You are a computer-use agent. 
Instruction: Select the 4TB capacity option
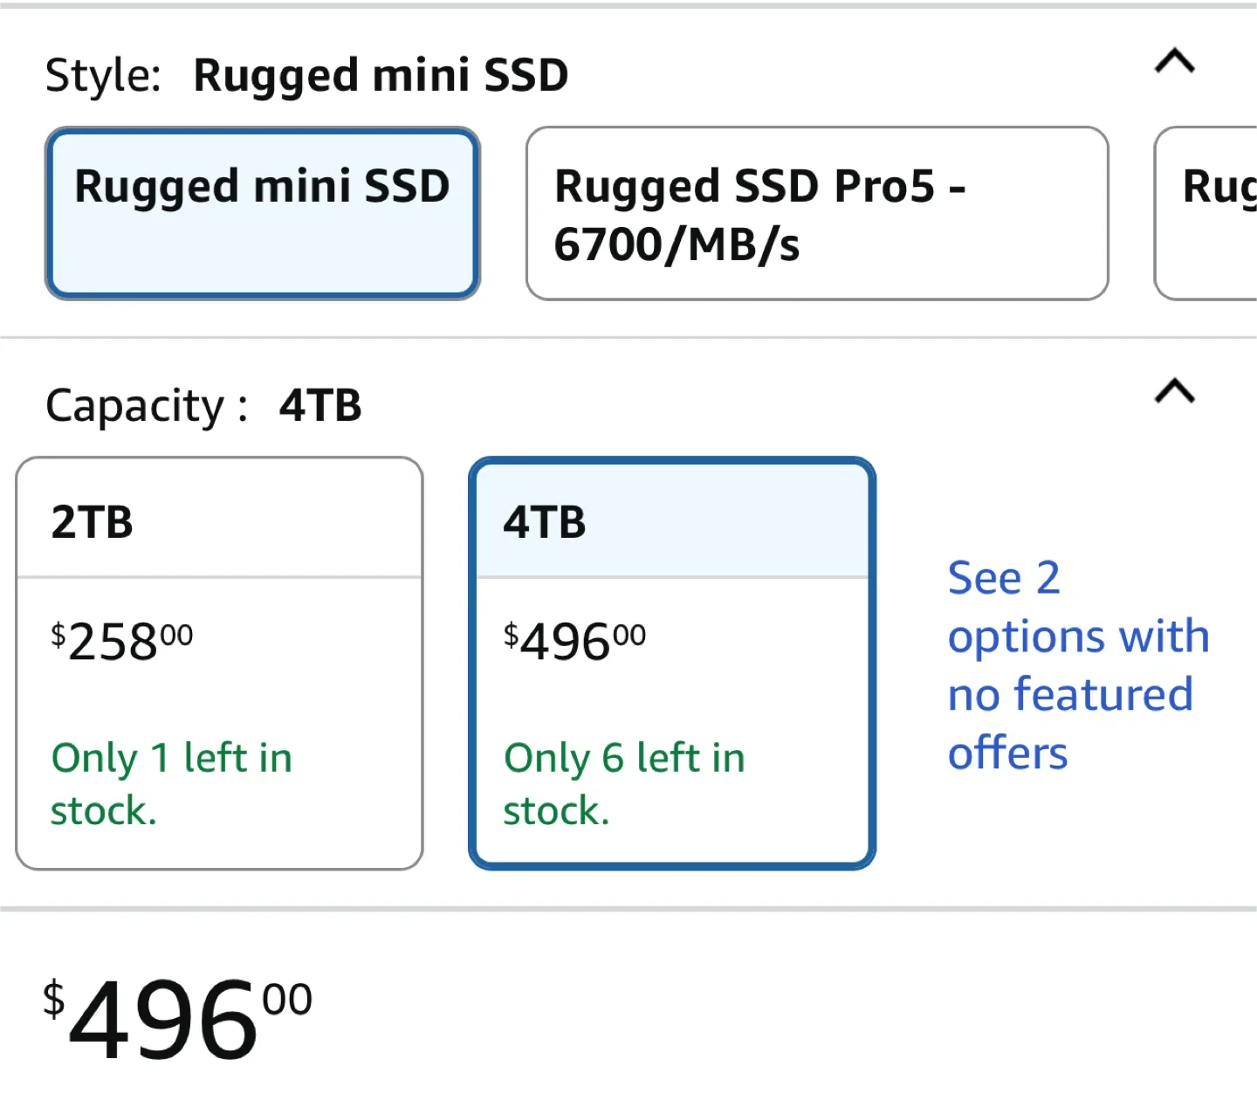pyautogui.click(x=671, y=664)
